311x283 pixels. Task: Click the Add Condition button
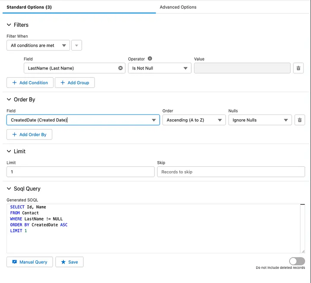[30, 83]
